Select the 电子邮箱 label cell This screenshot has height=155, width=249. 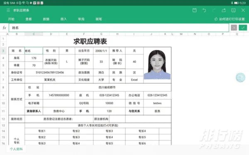pyautogui.click(x=34, y=103)
